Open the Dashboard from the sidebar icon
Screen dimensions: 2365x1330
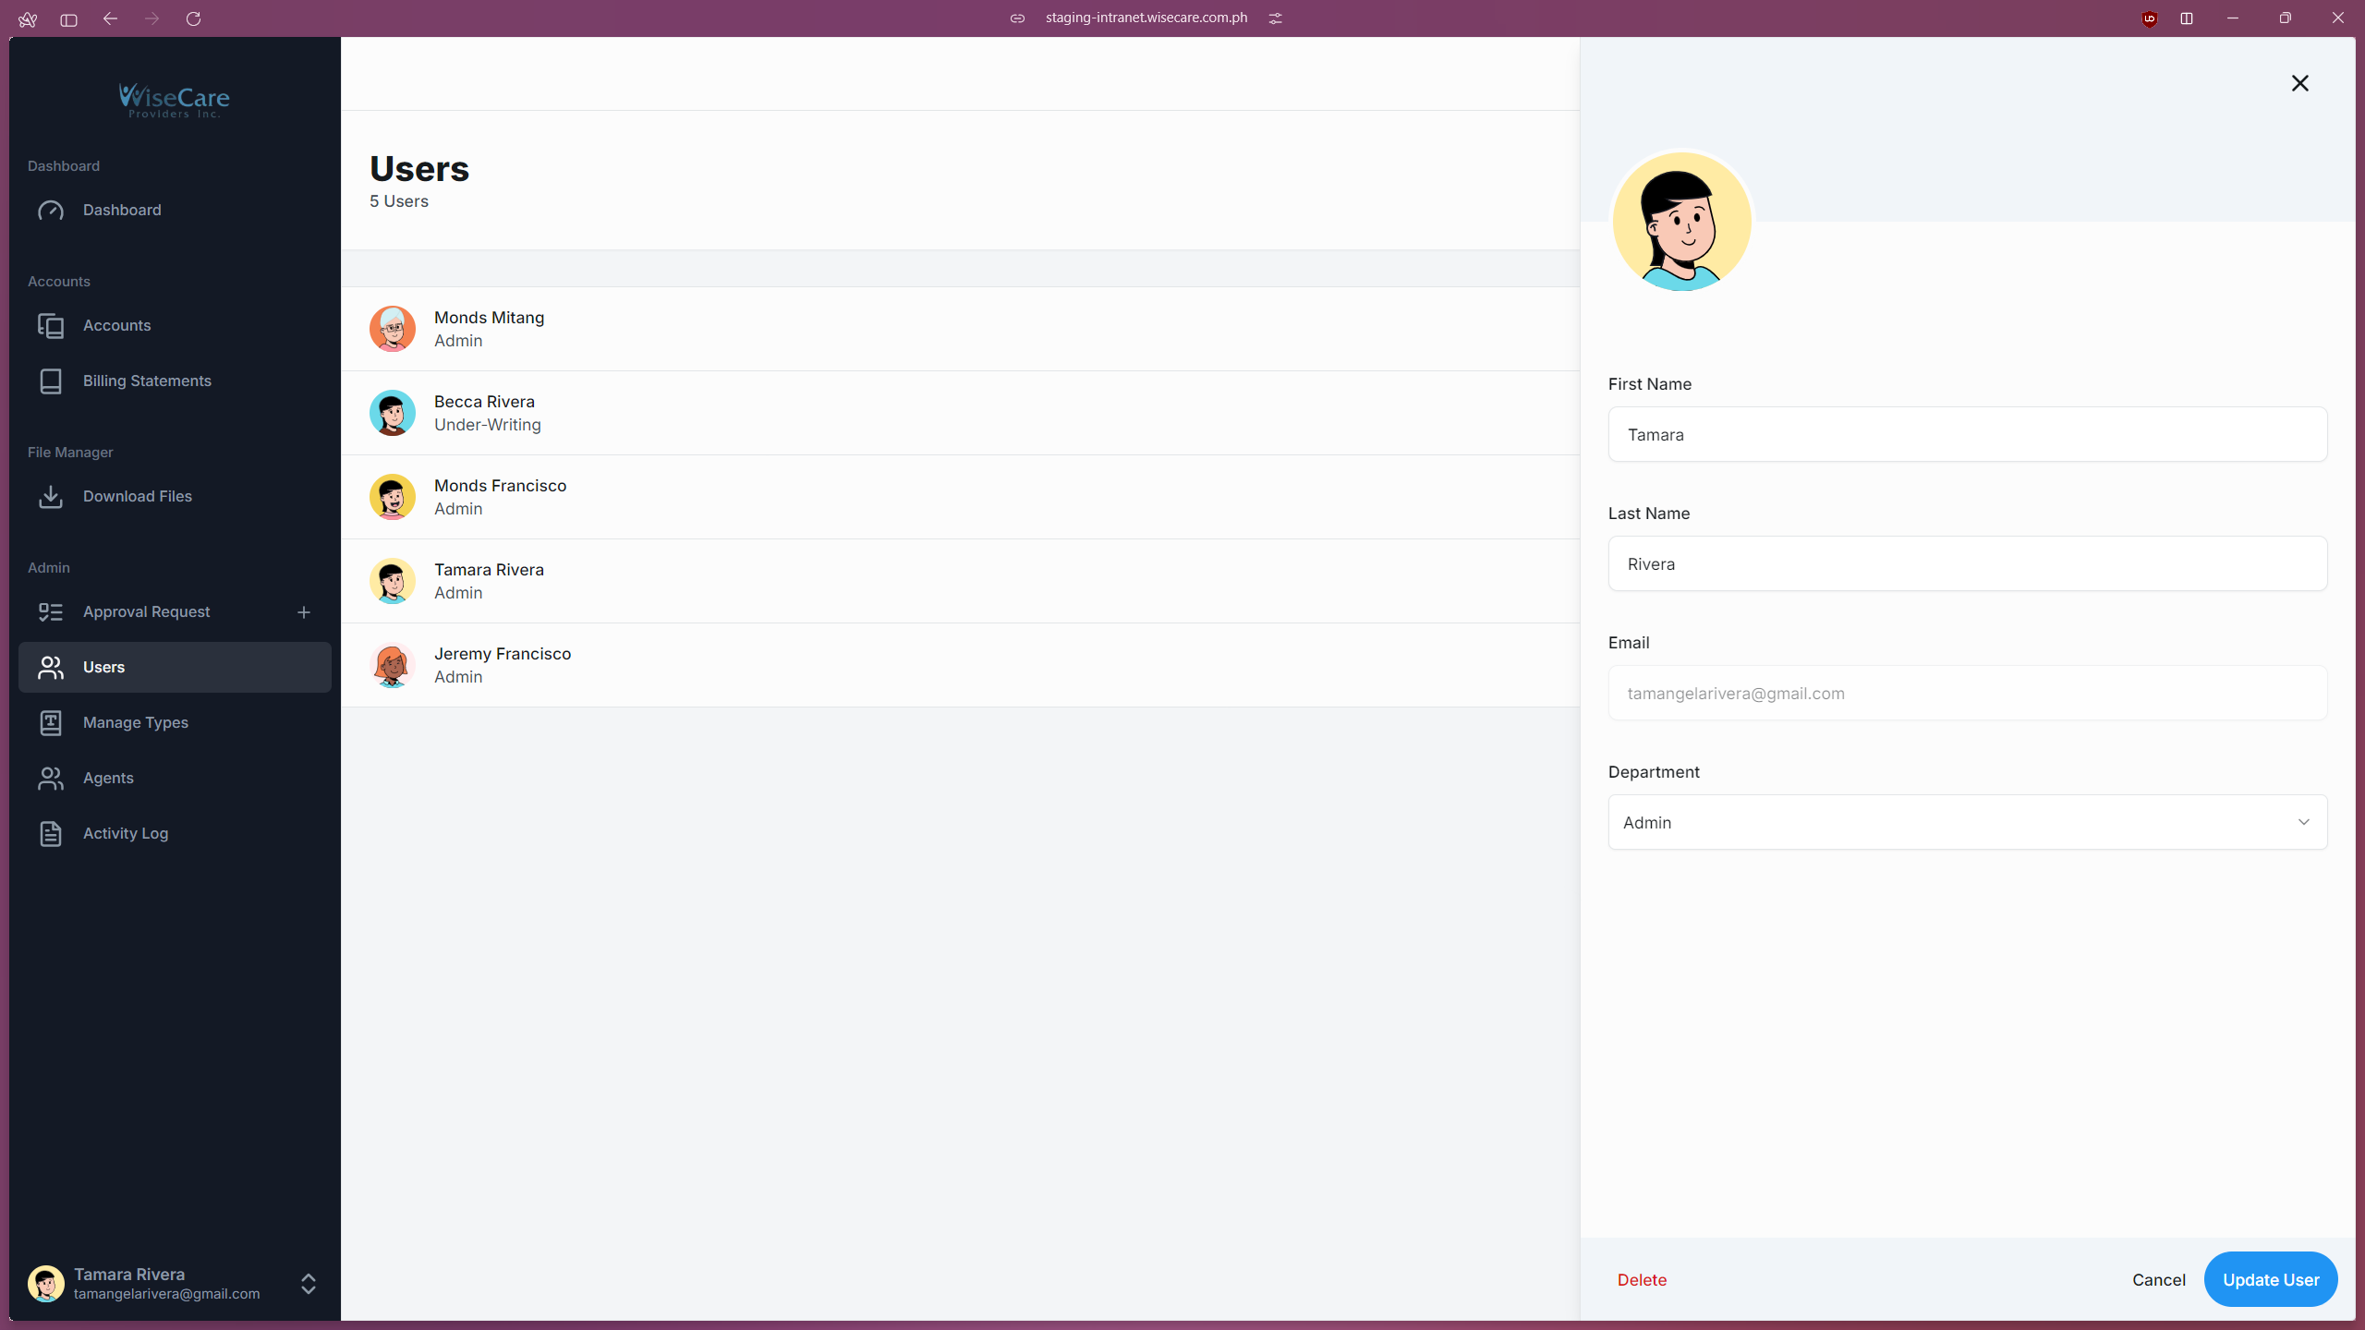coord(52,210)
